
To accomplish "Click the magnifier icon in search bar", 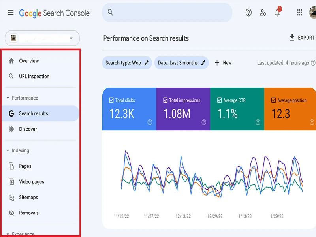I will tap(110, 13).
